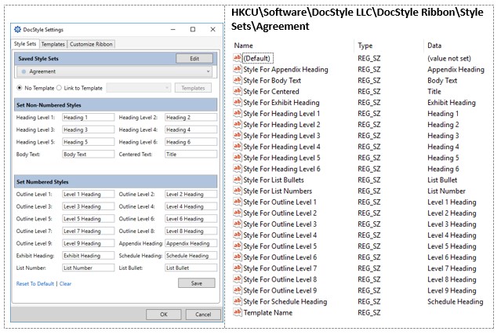Image resolution: width=501 pixels, height=335 pixels.
Task: Switch to the Style Sets tab
Action: tap(25, 44)
